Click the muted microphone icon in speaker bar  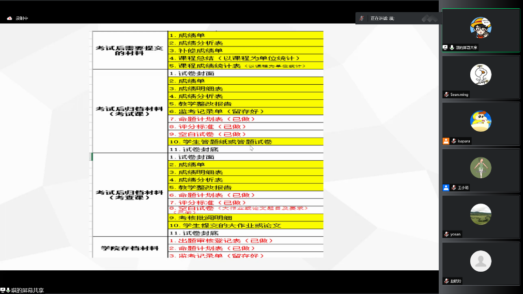361,18
